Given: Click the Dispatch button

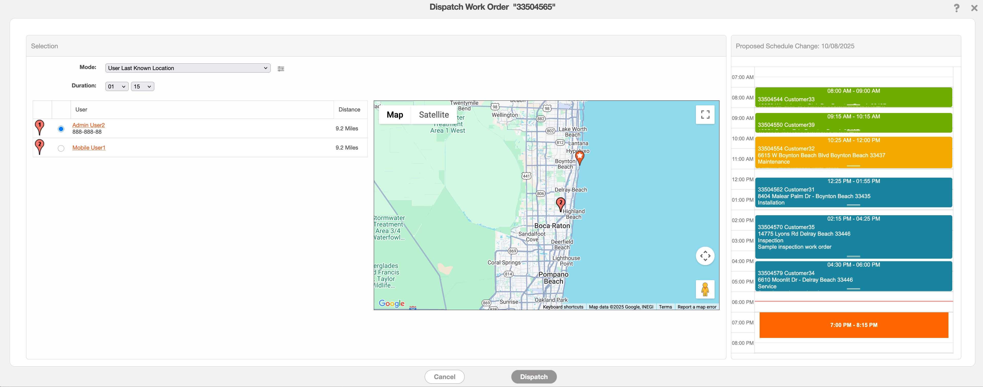Looking at the screenshot, I should [533, 376].
